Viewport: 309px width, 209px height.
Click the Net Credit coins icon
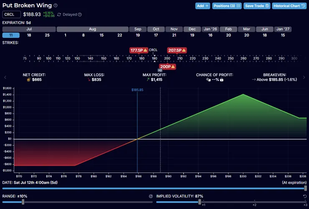pyautogui.click(x=28, y=80)
